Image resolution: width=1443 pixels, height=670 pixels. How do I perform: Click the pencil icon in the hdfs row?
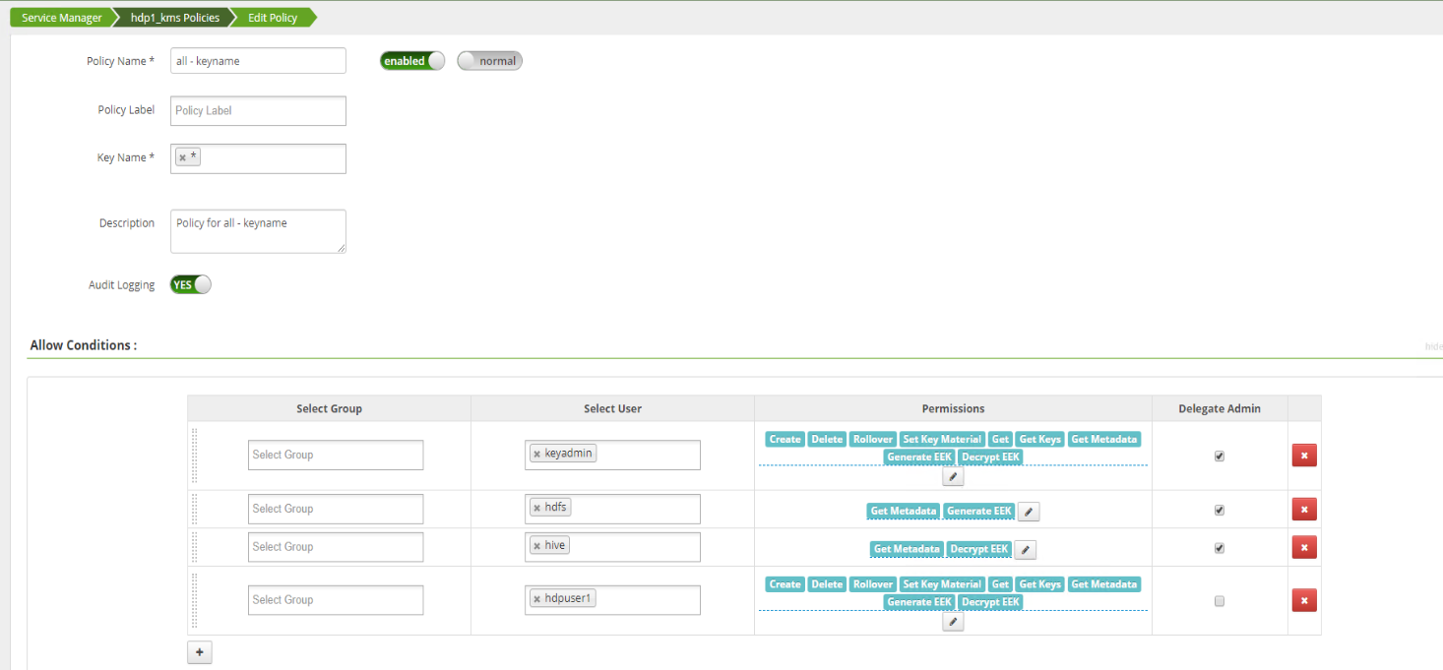1028,511
